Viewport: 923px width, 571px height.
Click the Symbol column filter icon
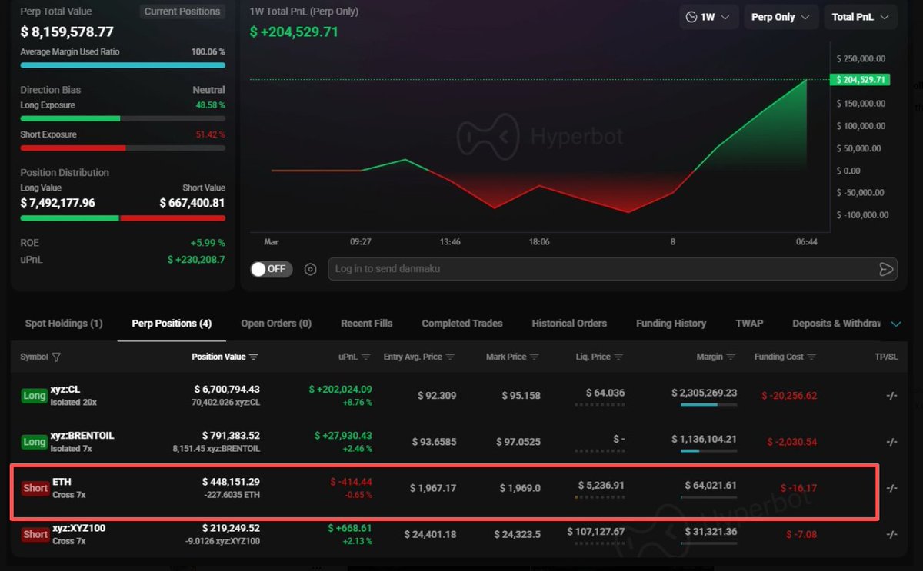[x=56, y=357]
